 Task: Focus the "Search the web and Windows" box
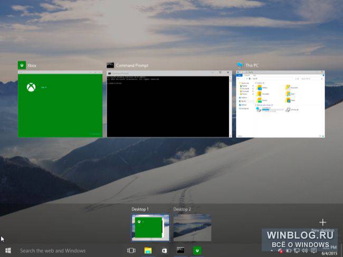[x=53, y=251]
